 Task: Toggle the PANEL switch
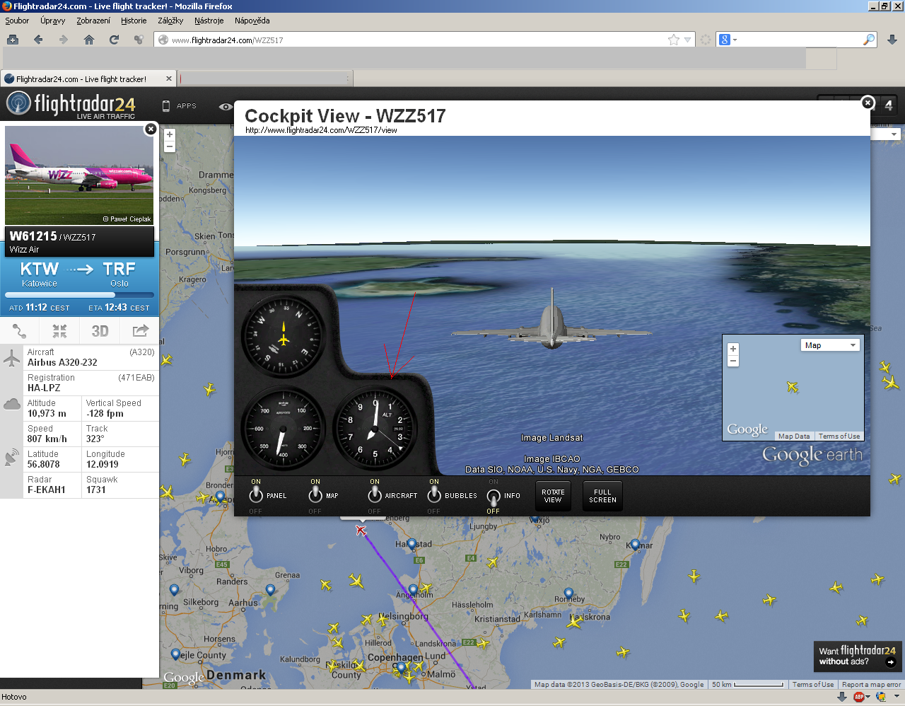pyautogui.click(x=256, y=495)
